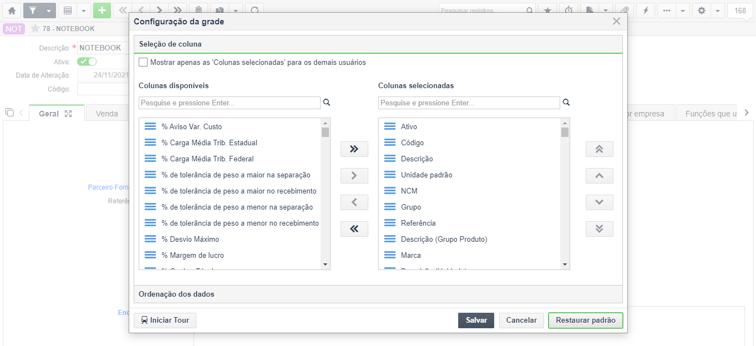This screenshot has width=756, height=346.
Task: Move column down one position
Action: coord(599,202)
